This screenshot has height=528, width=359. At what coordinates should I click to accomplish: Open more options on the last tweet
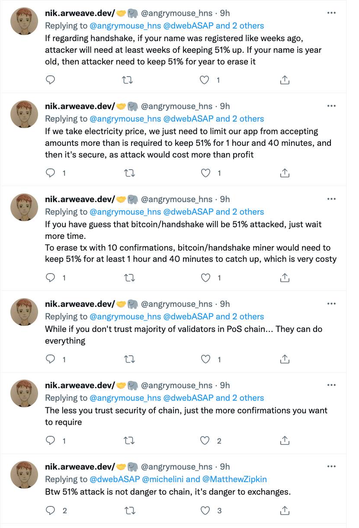pyautogui.click(x=331, y=467)
